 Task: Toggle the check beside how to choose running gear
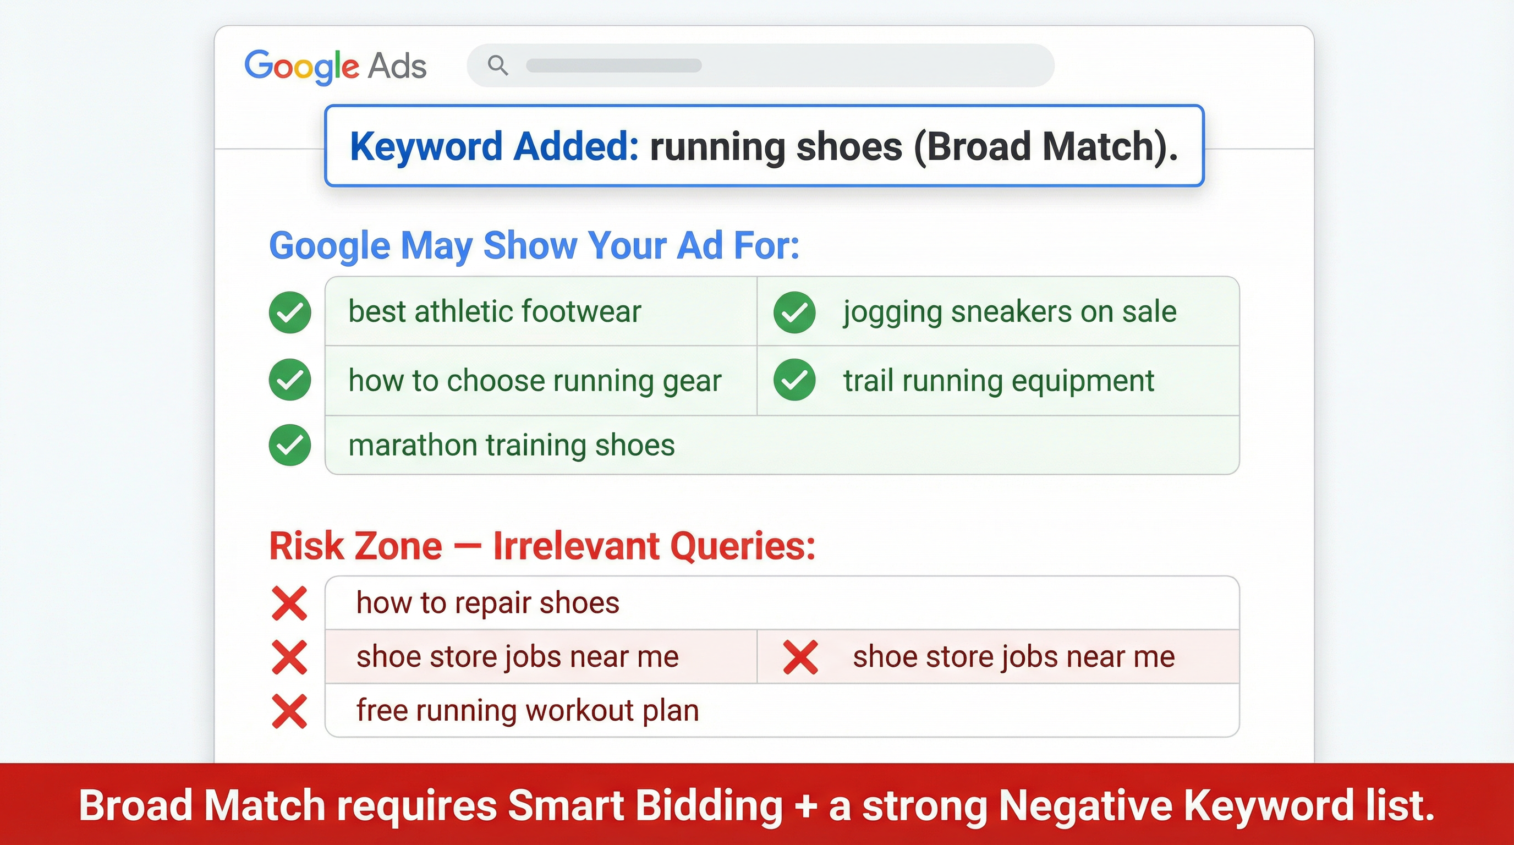pos(290,380)
